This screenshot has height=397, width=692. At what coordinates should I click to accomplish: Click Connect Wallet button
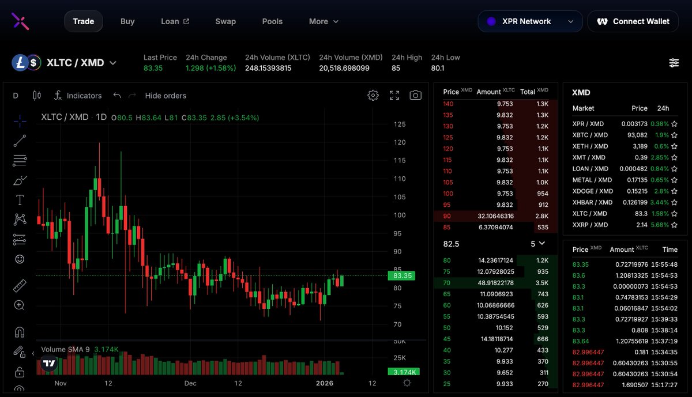pos(634,21)
